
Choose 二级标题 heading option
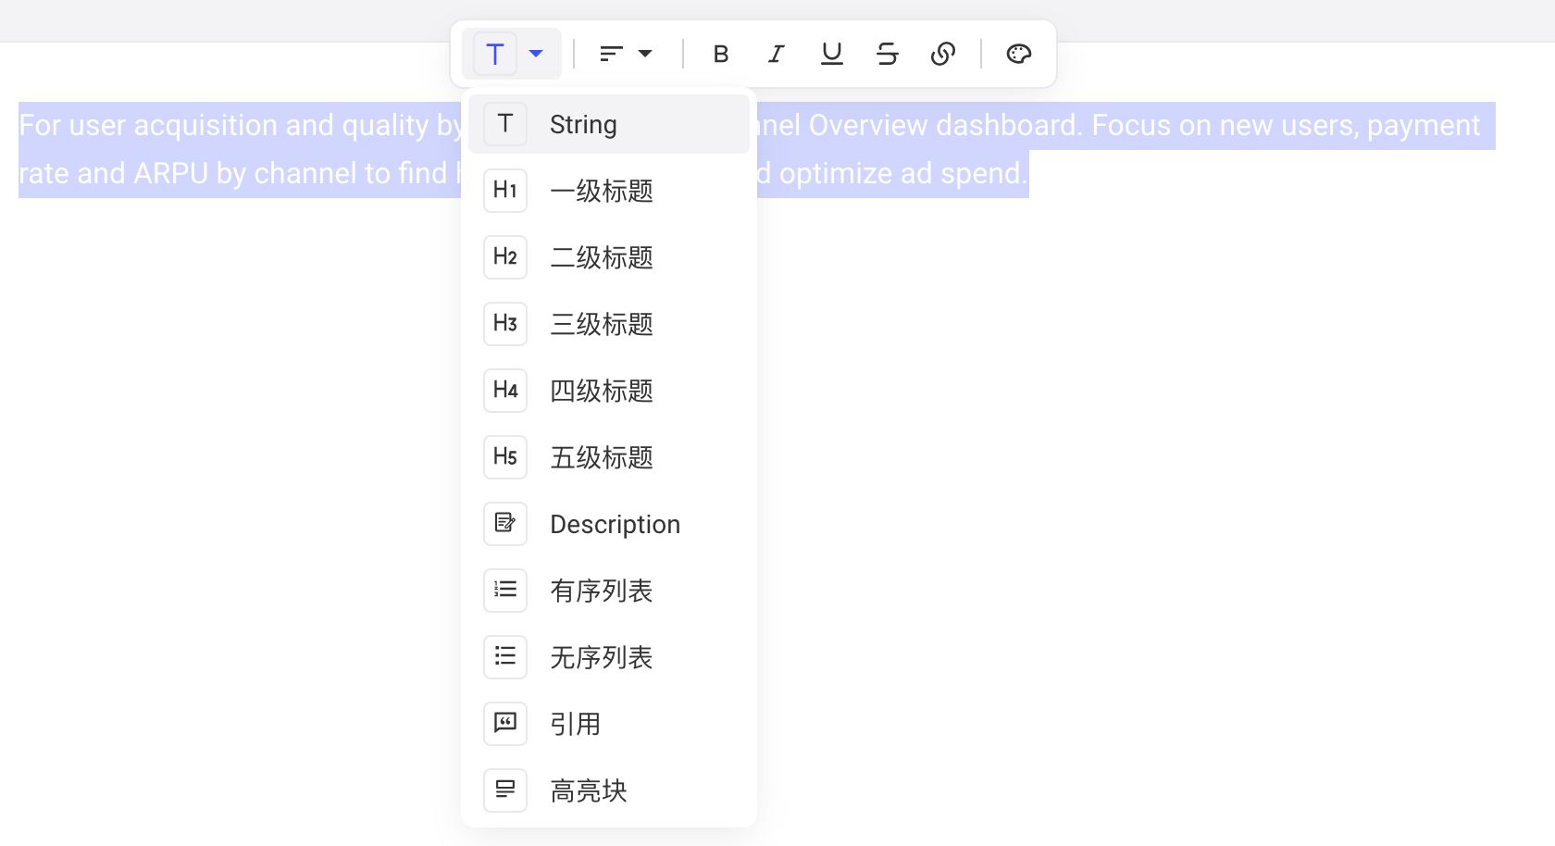(609, 257)
